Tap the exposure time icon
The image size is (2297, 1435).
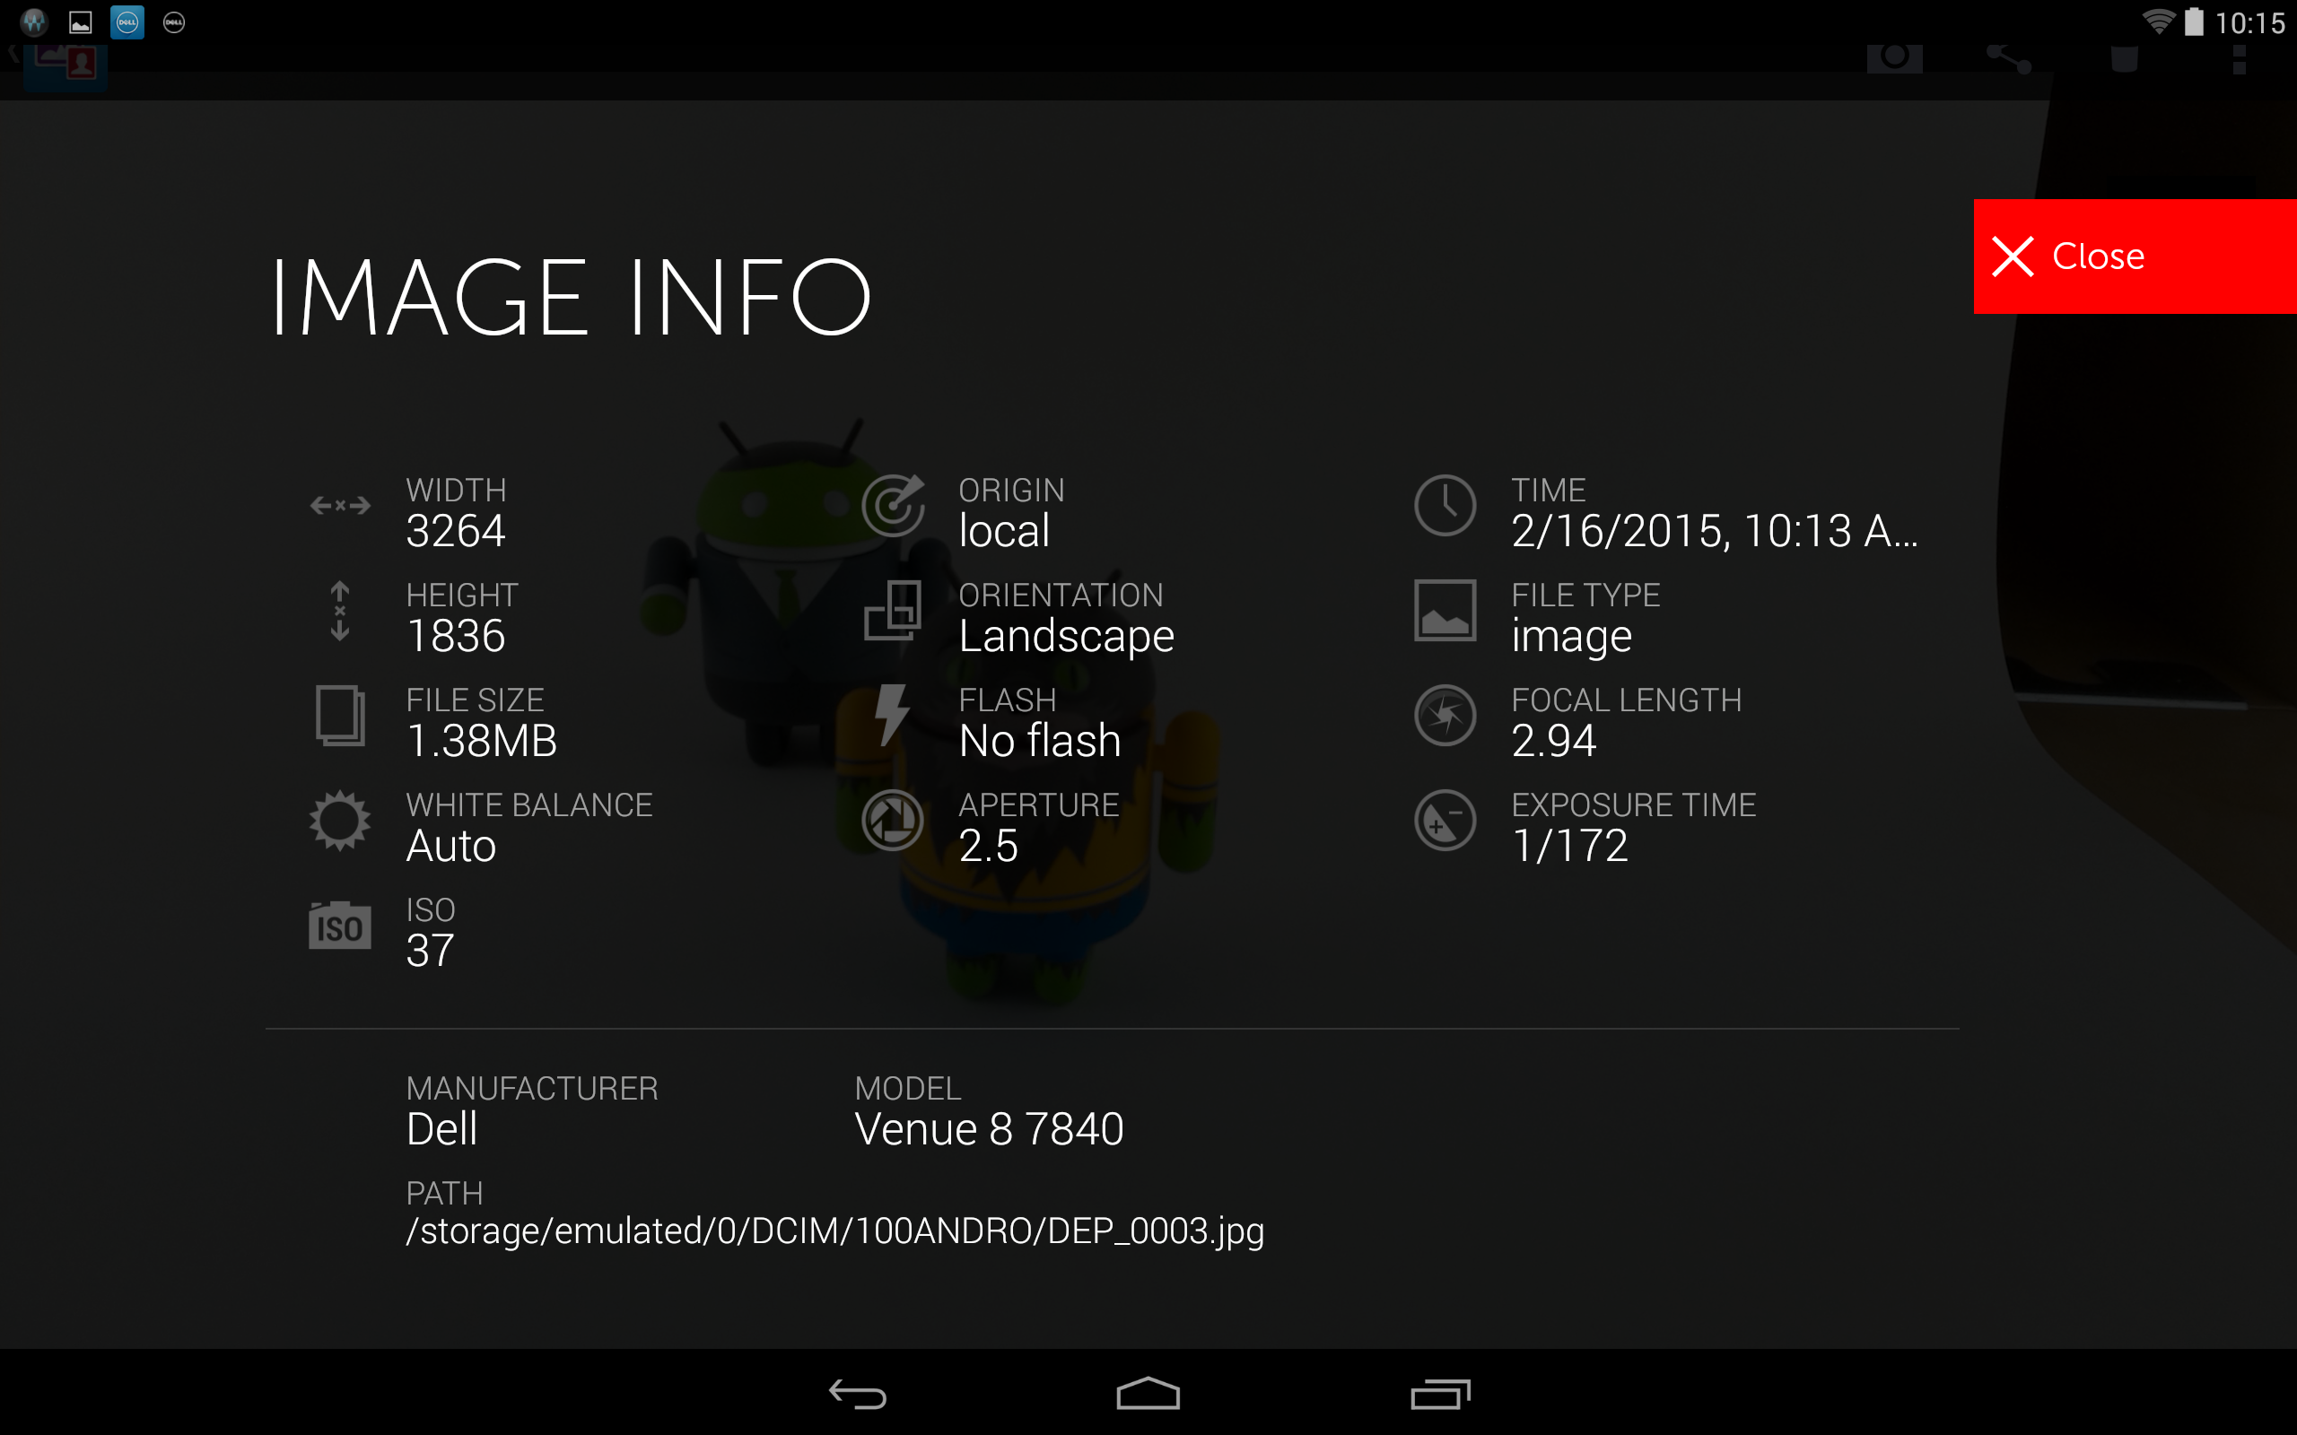[1444, 820]
